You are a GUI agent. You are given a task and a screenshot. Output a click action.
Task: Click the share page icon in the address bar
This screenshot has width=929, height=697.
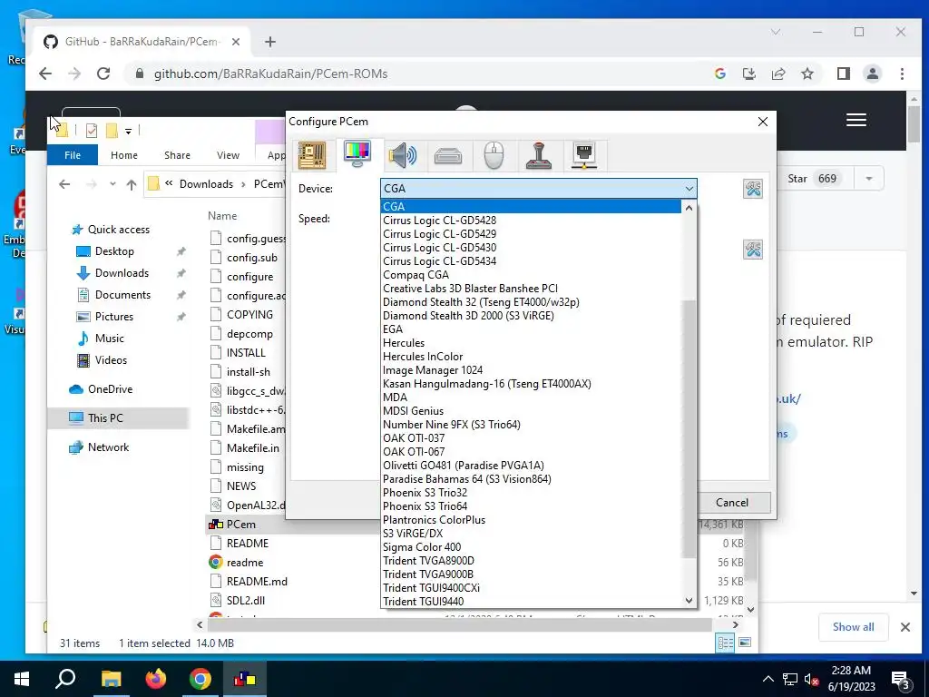point(777,74)
